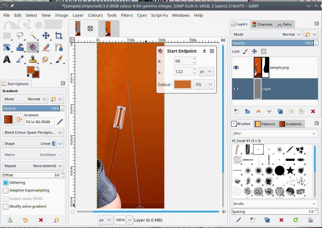
Task: Select the Clone stamp tool
Action: pyautogui.click(x=33, y=59)
